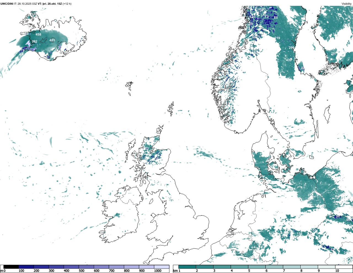Click the 700–800 m legend swatch
This screenshot has height=273, width=353.
pos(116,267)
